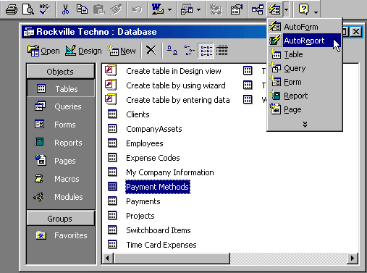Switch to Small Icons view
This screenshot has width=367, height=273.
pyautogui.click(x=189, y=51)
